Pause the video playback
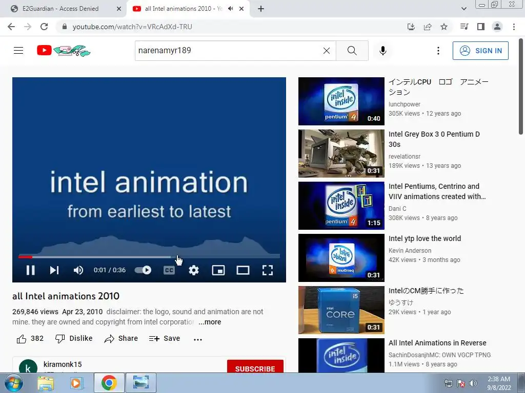 tap(30, 270)
